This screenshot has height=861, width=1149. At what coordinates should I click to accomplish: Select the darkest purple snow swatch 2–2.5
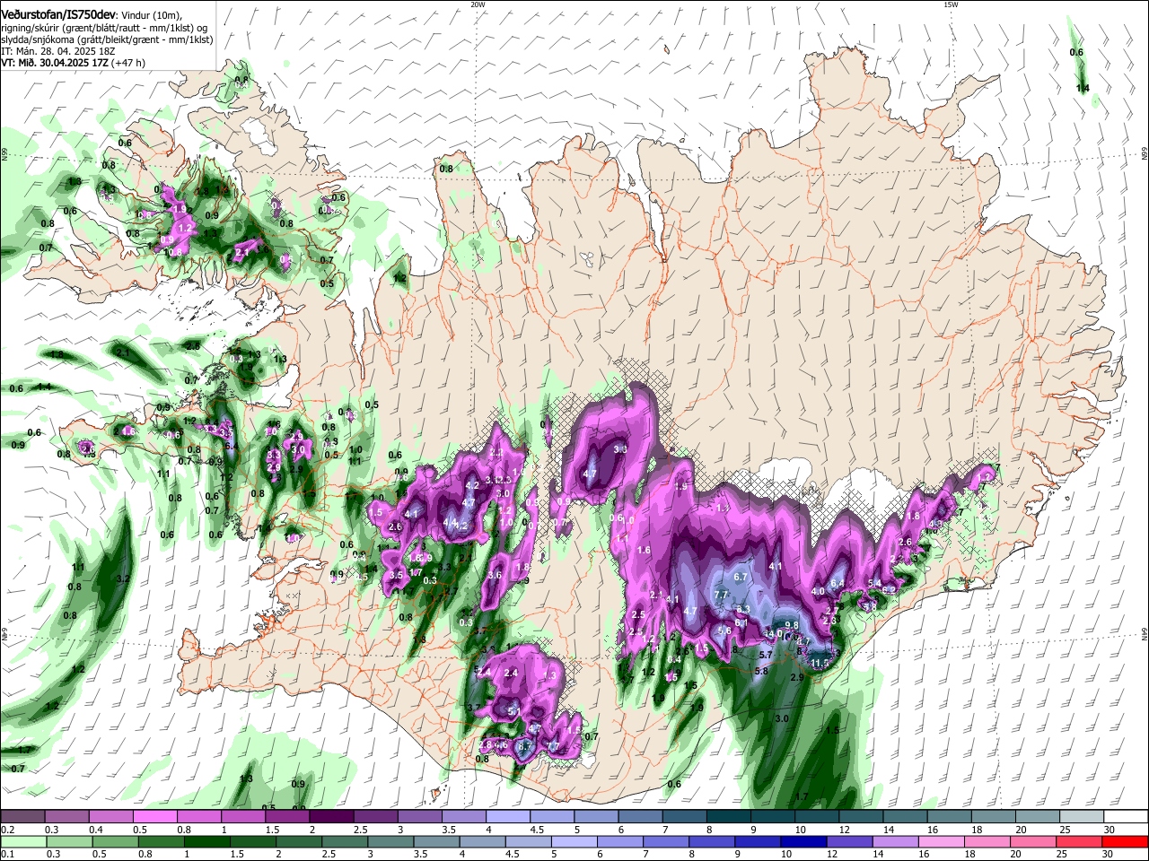[332, 817]
